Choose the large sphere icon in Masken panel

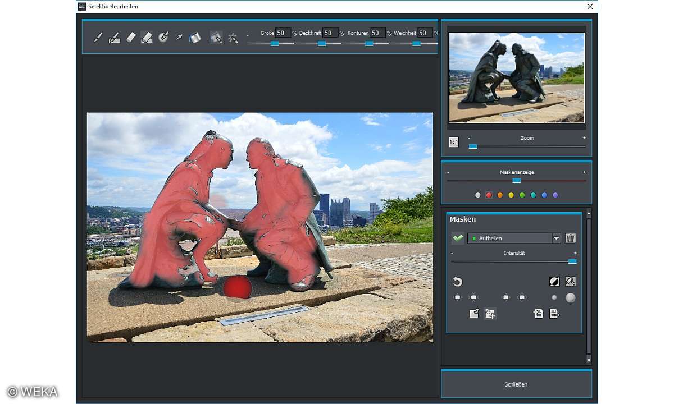point(571,298)
